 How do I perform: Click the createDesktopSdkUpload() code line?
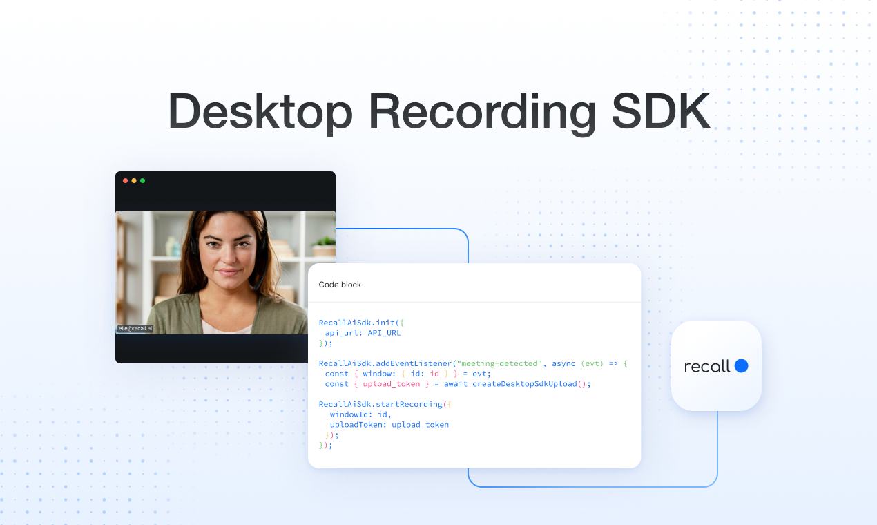pos(458,384)
